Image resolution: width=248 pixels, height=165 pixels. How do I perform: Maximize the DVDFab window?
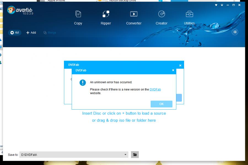coord(234,5)
